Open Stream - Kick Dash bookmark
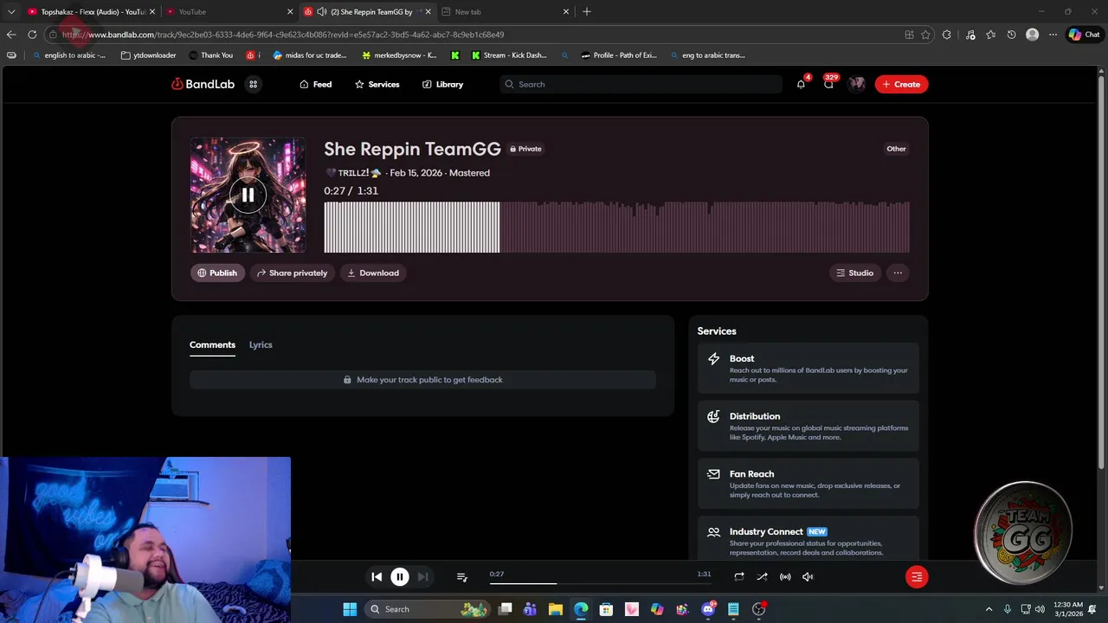Screen dimensions: 1108x623 tap(509, 55)
